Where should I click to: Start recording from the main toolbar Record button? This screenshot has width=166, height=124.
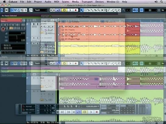click(76, 10)
